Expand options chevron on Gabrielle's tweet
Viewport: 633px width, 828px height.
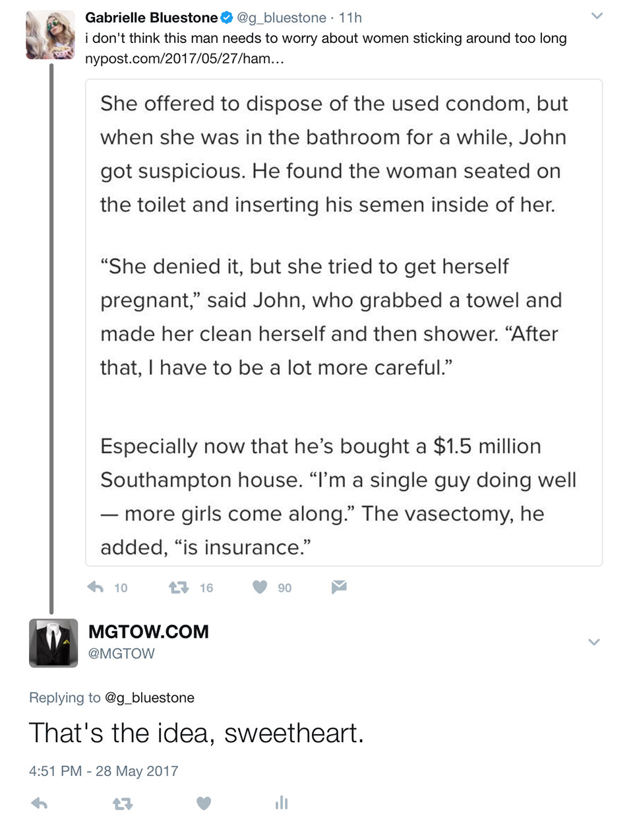pyautogui.click(x=597, y=16)
